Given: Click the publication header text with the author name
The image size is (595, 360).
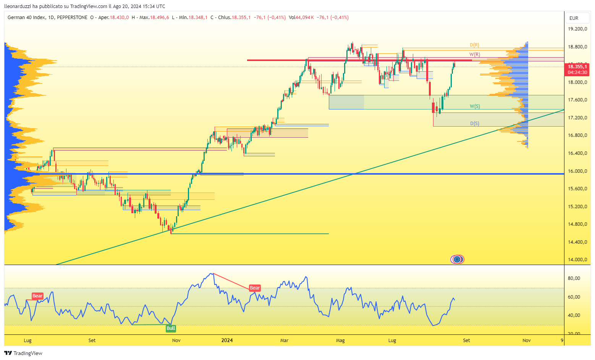Looking at the screenshot, I should point(85,6).
